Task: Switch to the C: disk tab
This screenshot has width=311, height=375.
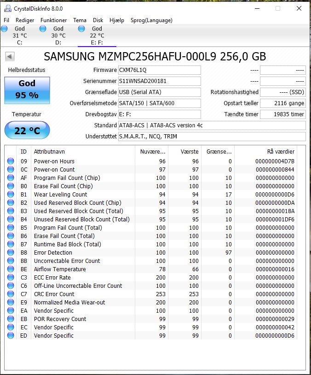Action: (x=20, y=36)
